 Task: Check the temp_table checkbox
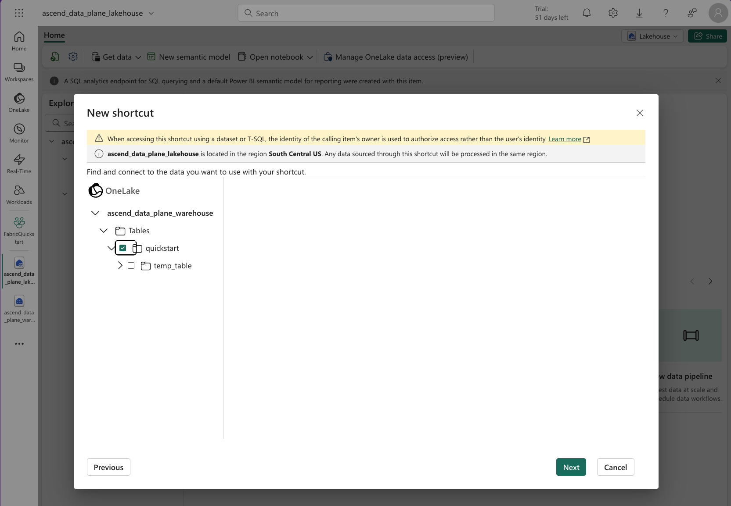point(131,266)
